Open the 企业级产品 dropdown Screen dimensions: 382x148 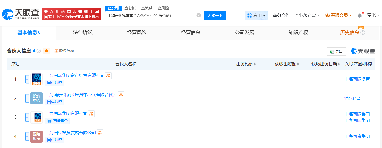[307, 16]
